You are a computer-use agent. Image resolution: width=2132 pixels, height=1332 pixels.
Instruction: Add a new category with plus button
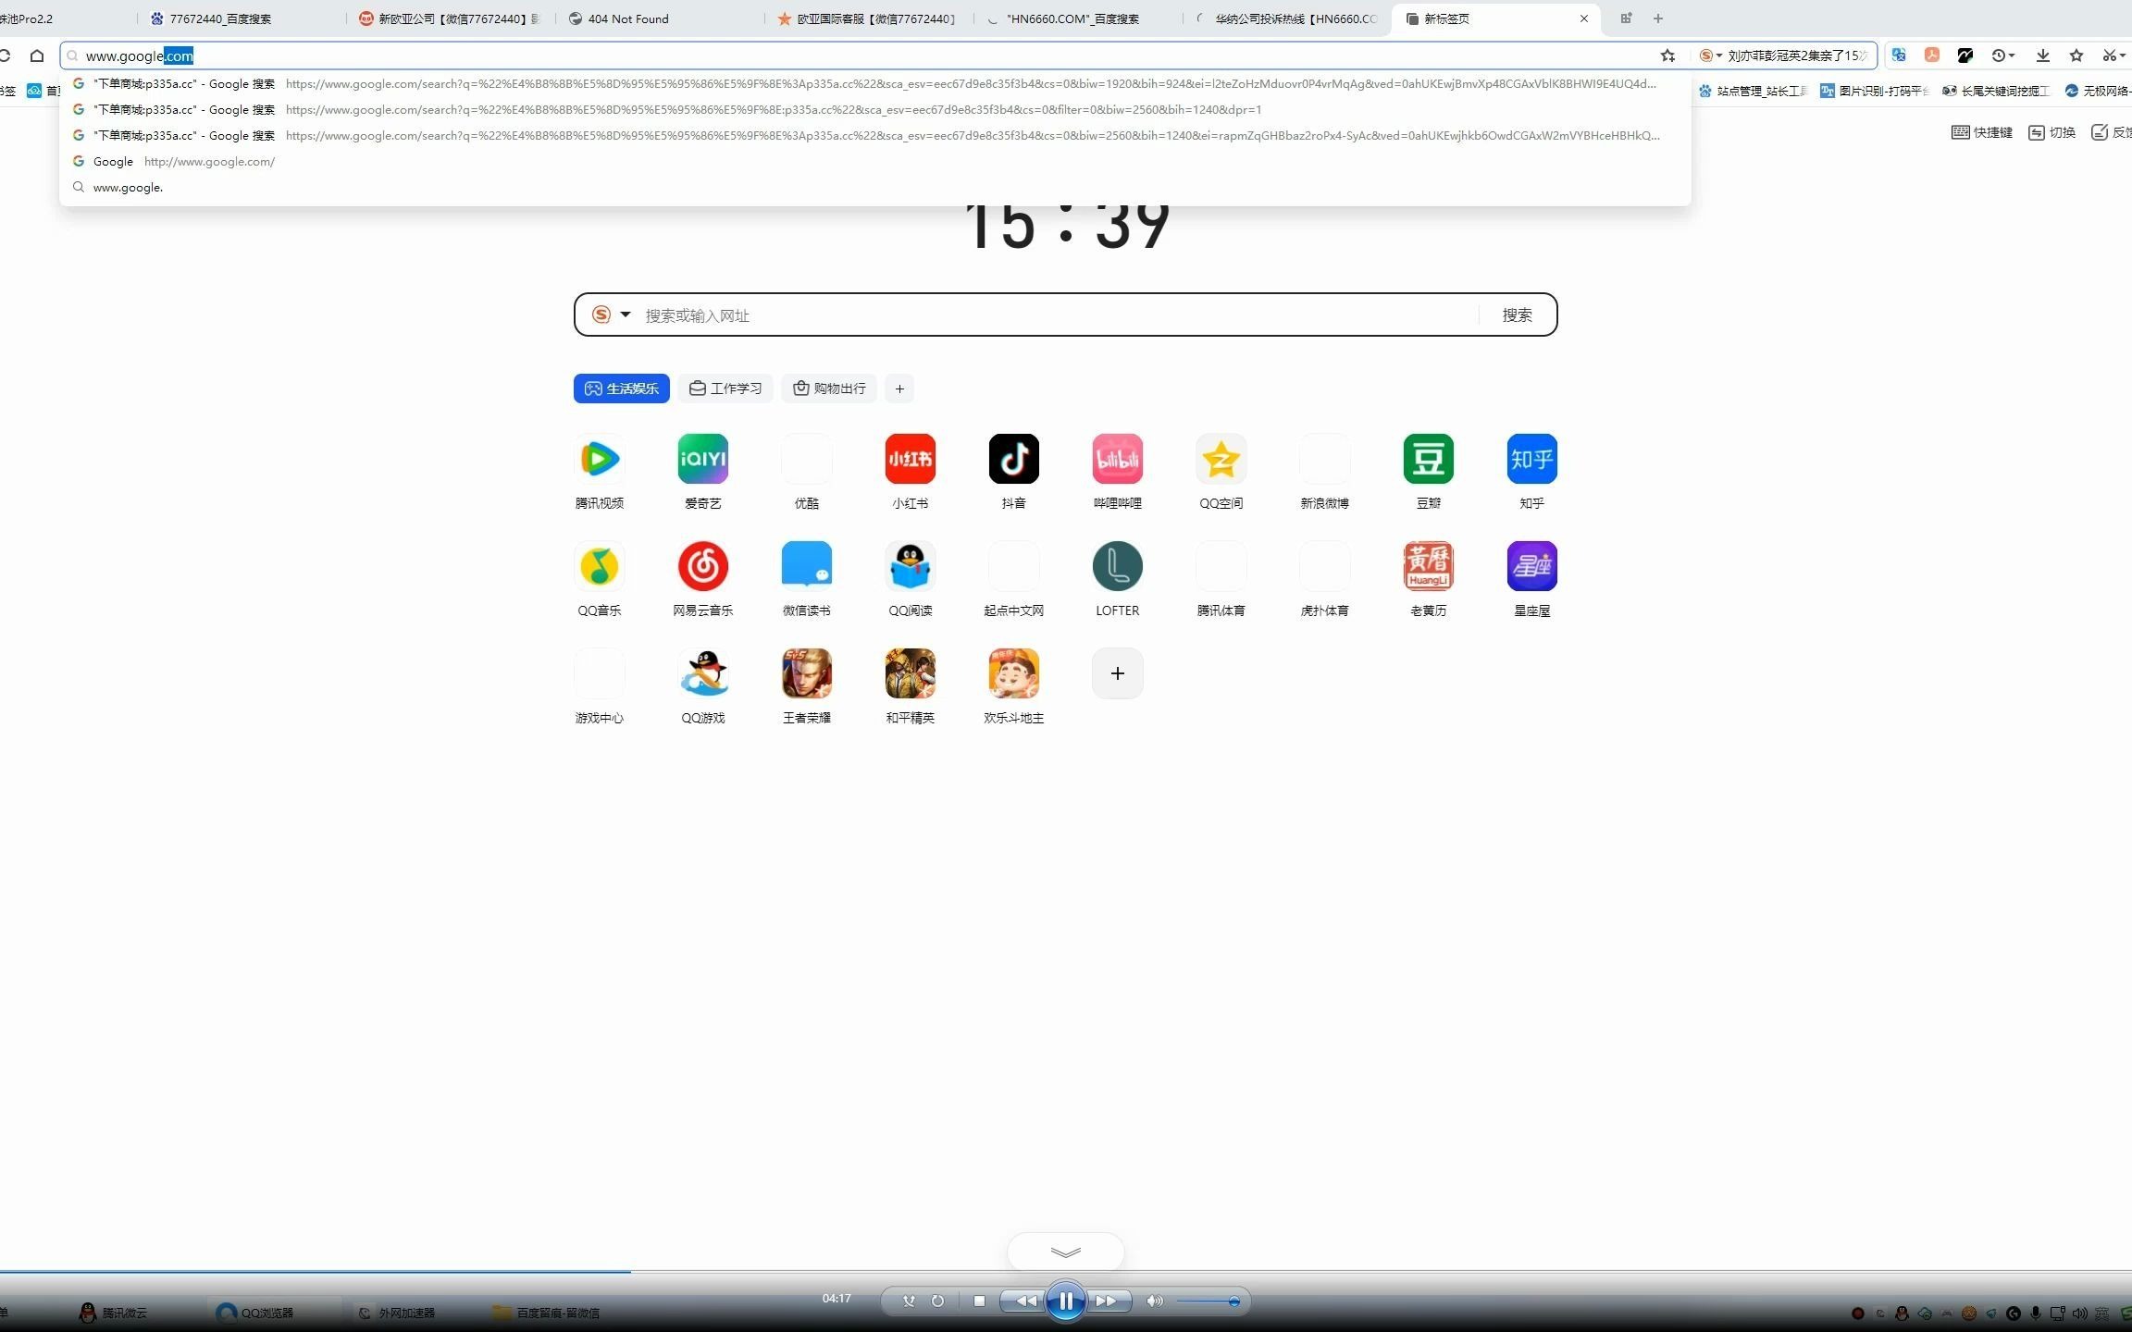click(899, 388)
